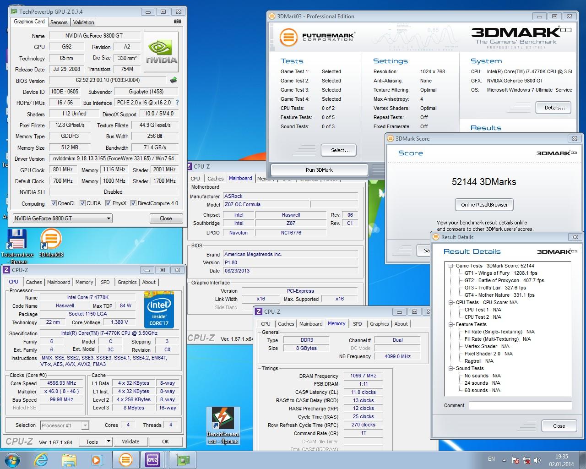Collapse the CPU Tests tree node
586x469 pixels.
point(451,302)
